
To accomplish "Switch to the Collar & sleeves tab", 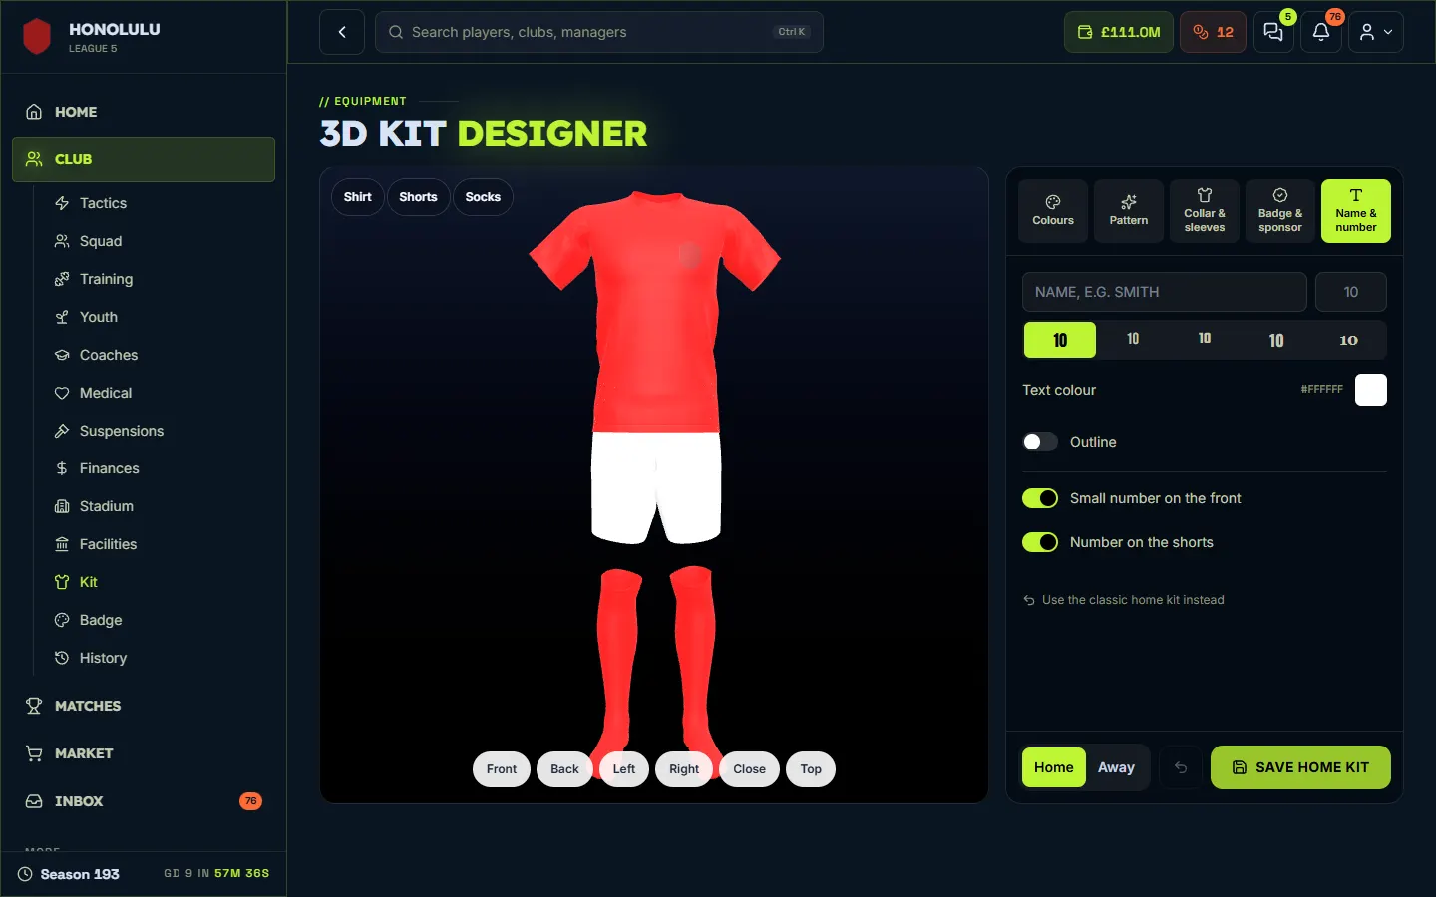I will [1205, 211].
